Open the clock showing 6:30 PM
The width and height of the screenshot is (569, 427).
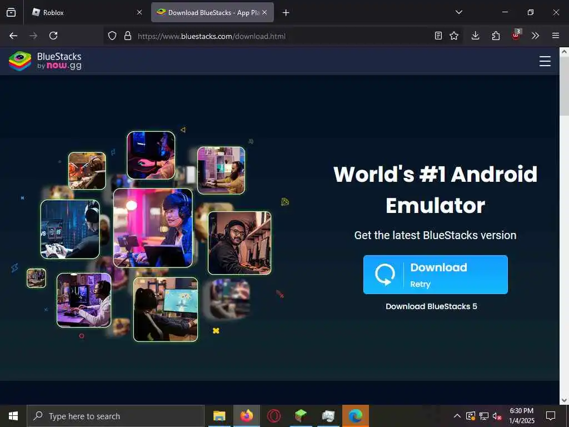coord(521,416)
